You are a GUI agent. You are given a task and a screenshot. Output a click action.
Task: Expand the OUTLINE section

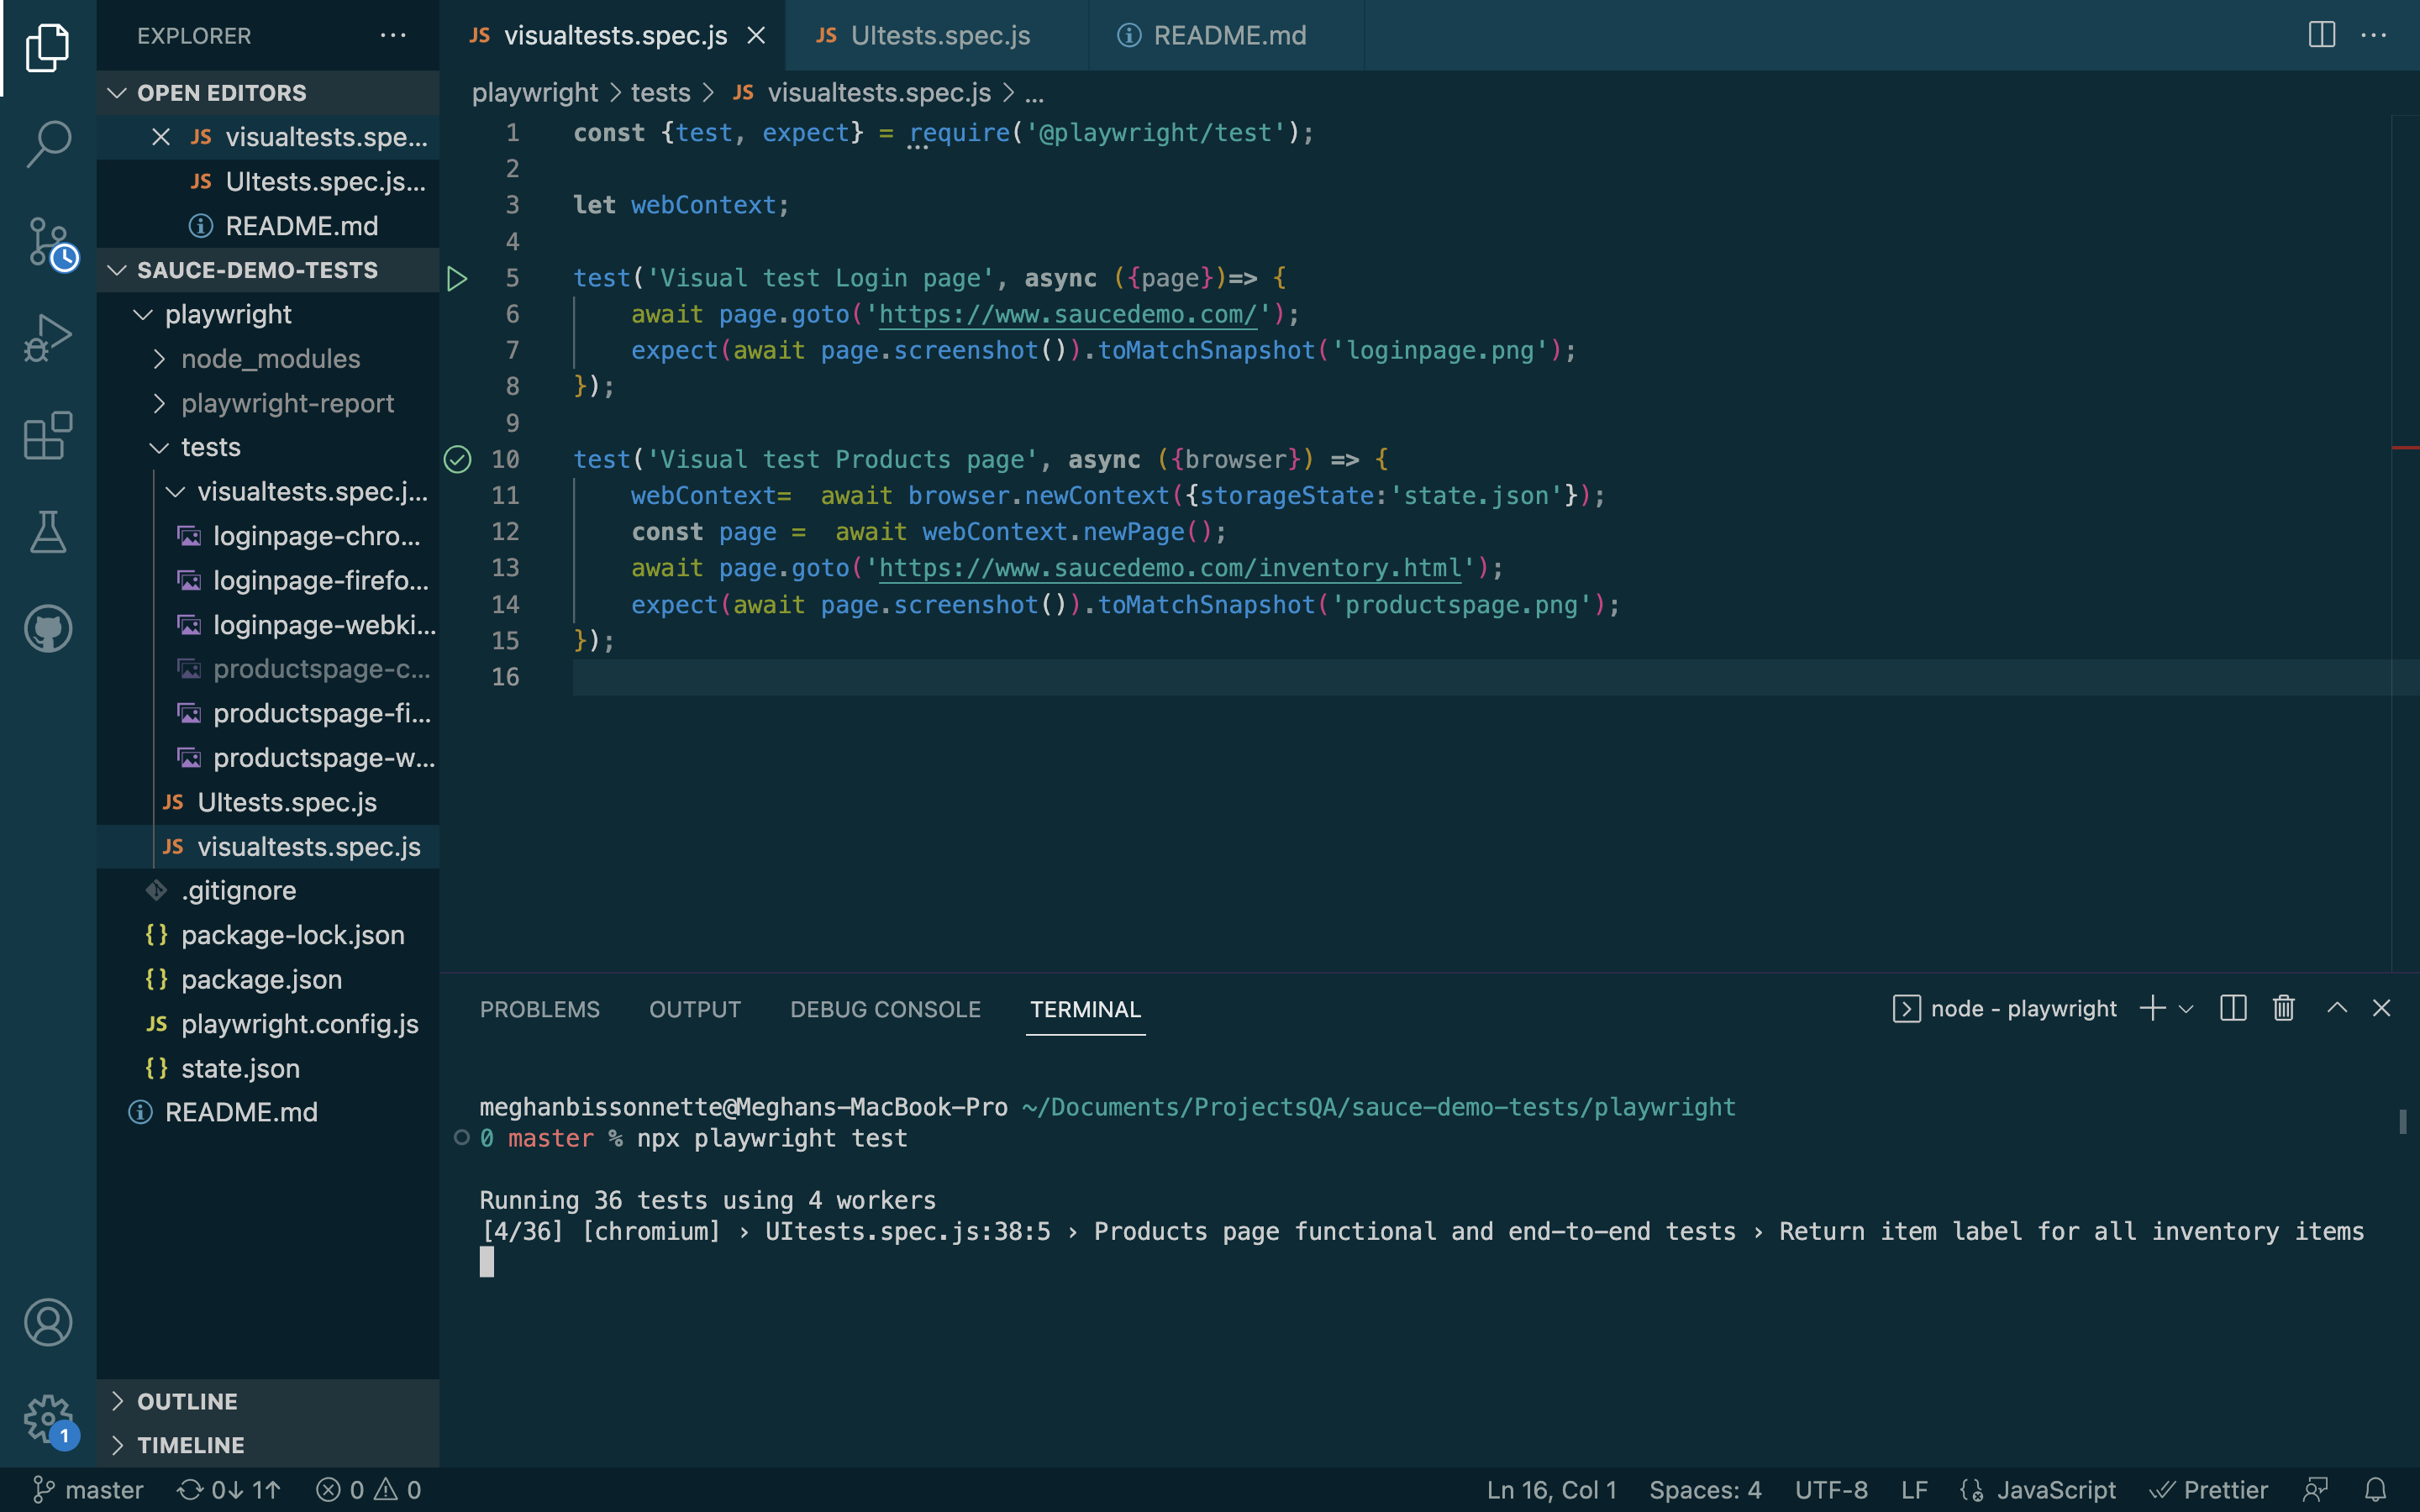(187, 1401)
